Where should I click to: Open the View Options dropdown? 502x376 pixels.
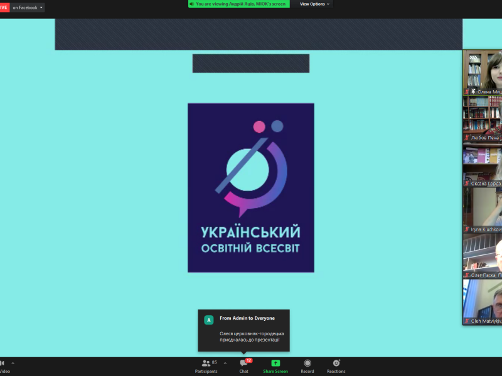pyautogui.click(x=314, y=4)
